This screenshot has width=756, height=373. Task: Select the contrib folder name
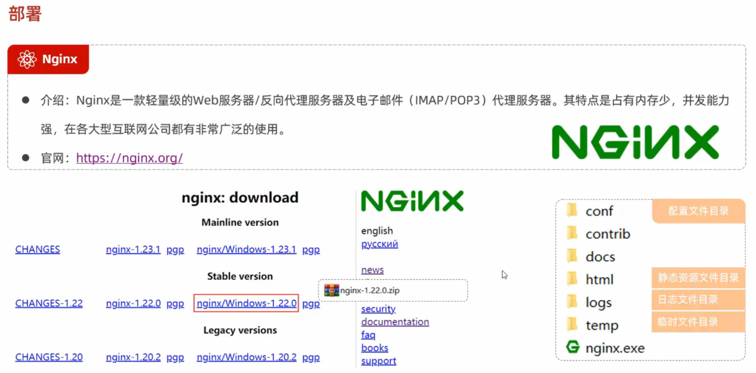coord(608,234)
